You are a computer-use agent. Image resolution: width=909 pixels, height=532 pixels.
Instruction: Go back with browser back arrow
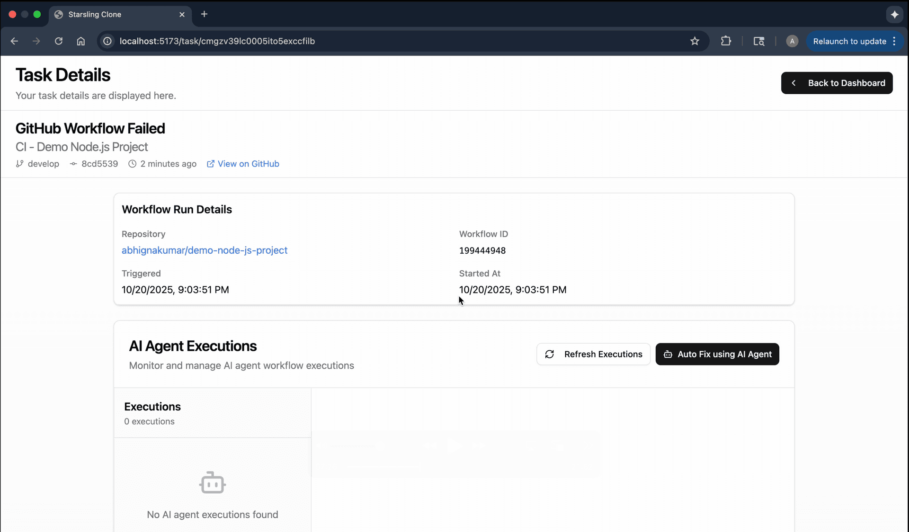(x=14, y=41)
